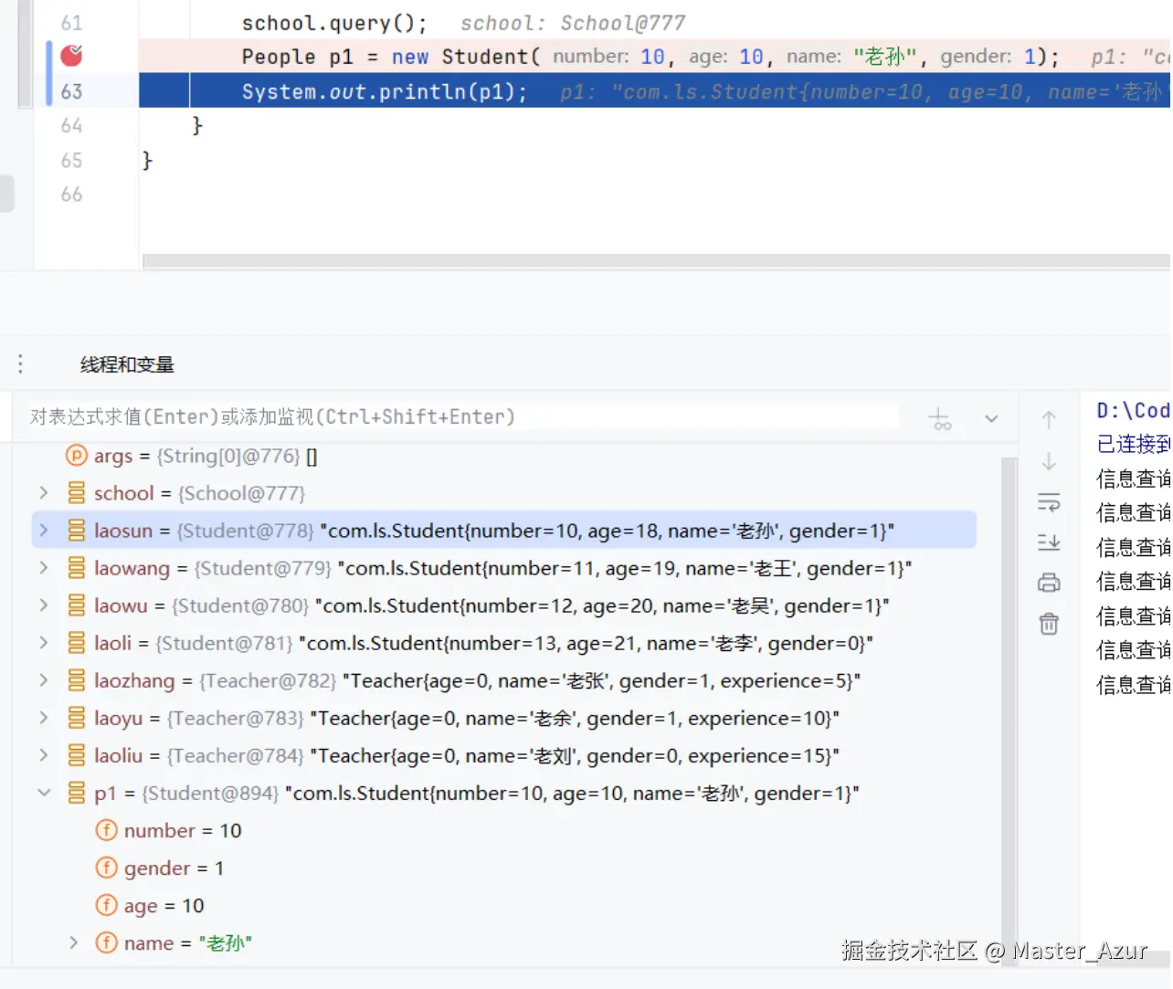Expand the laosun Student@778 node
The width and height of the screenshot is (1173, 989).
43,531
